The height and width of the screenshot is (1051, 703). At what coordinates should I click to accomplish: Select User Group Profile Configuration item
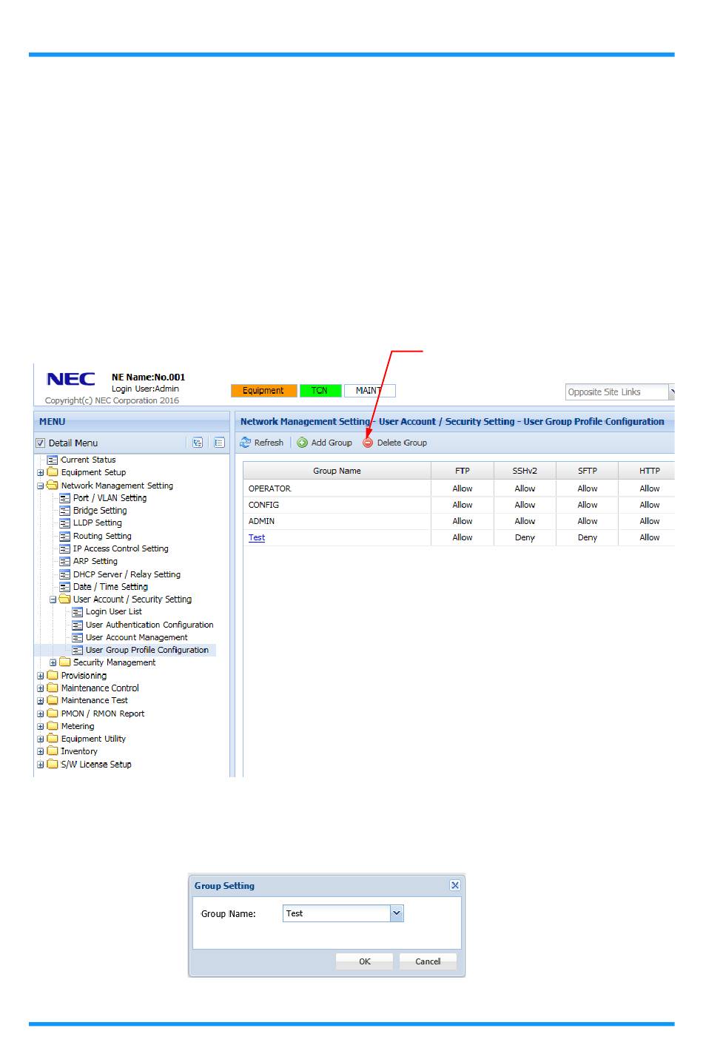(147, 650)
